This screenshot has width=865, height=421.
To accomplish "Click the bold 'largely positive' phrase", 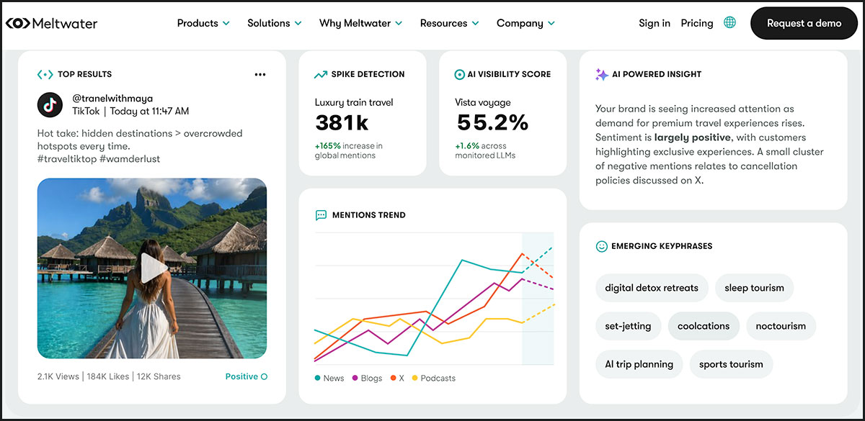I will [x=694, y=137].
